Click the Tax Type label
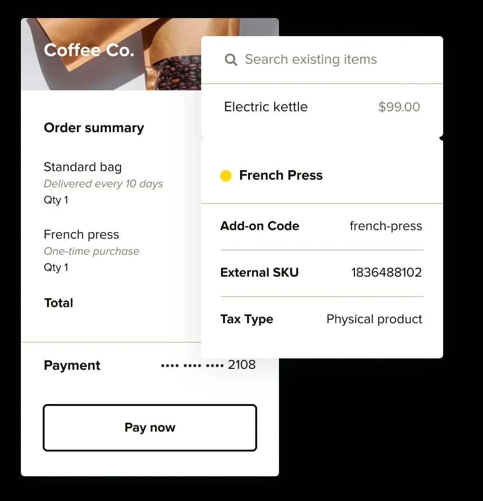Screen dimensions: 483x501 point(247,319)
